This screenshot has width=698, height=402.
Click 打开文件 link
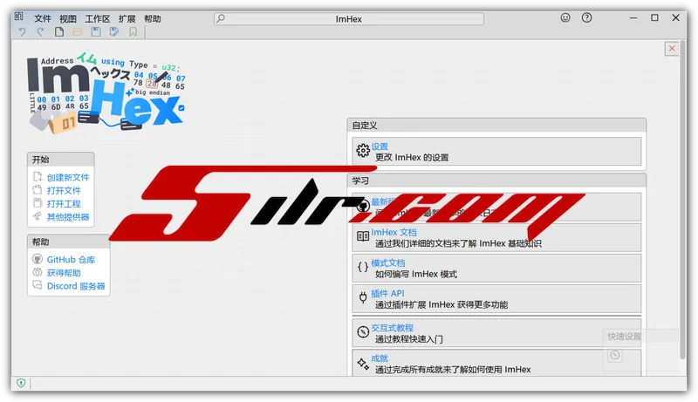coord(64,191)
